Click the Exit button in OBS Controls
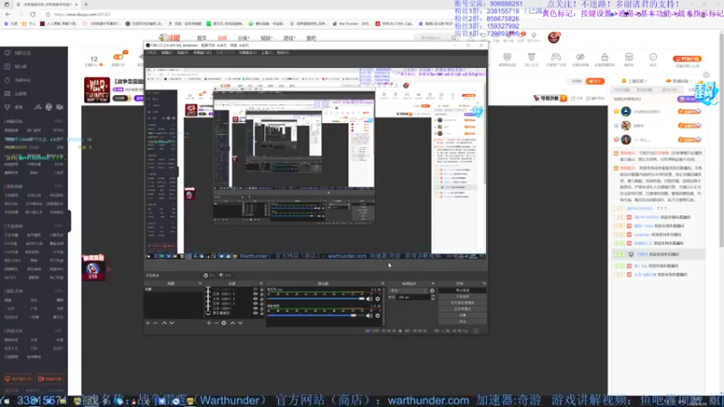This screenshot has height=407, width=724. tap(462, 321)
